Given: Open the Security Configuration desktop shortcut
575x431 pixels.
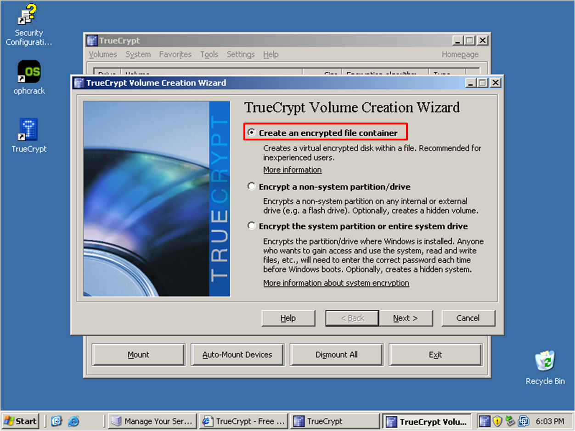Looking at the screenshot, I should click(x=28, y=25).
